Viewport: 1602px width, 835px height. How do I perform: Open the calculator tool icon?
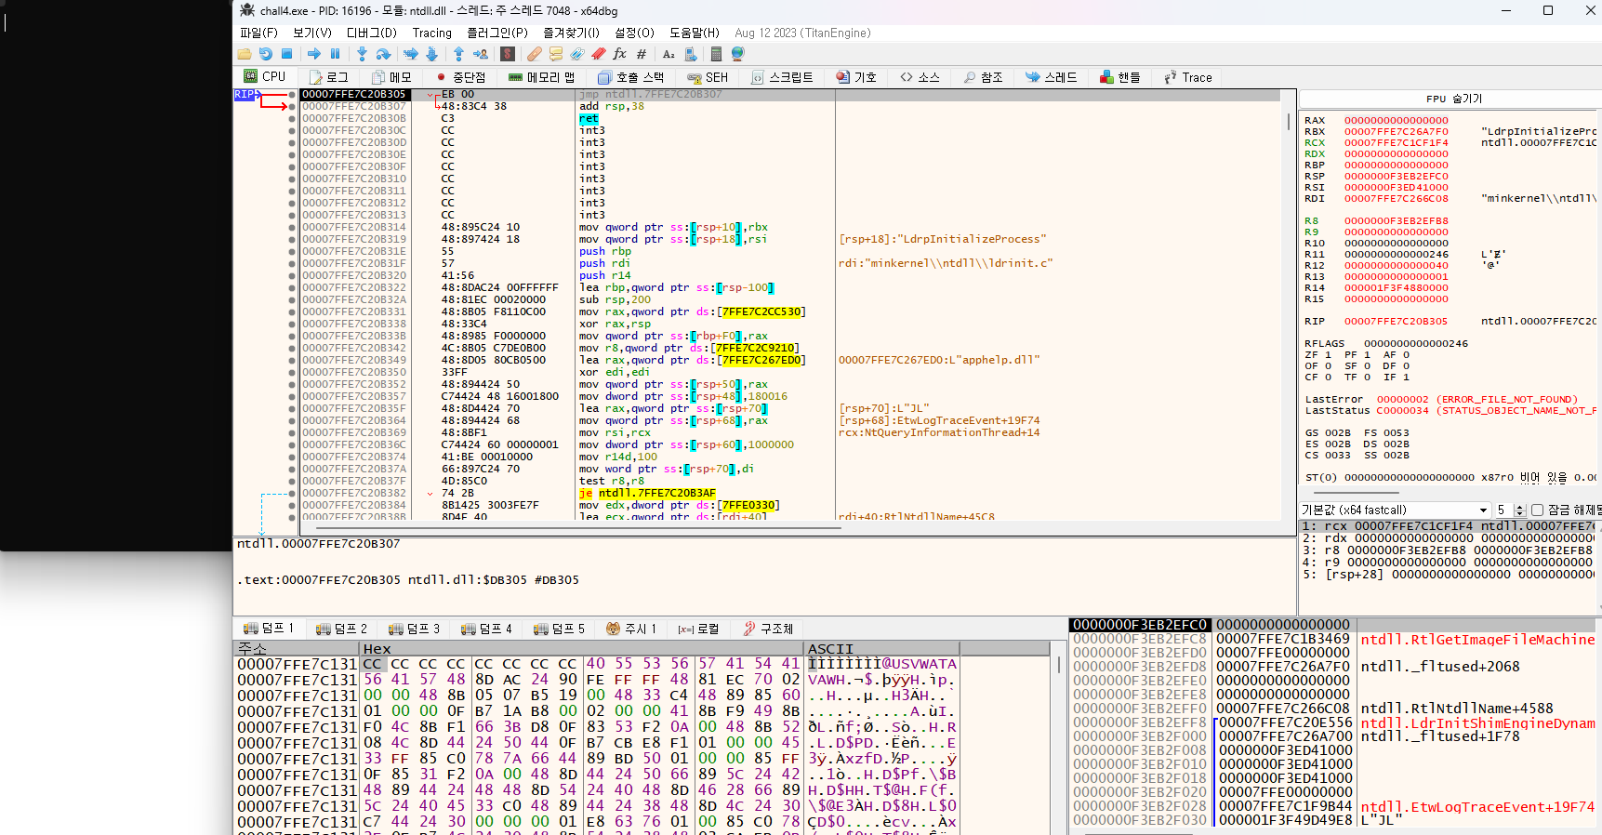[x=715, y=54]
